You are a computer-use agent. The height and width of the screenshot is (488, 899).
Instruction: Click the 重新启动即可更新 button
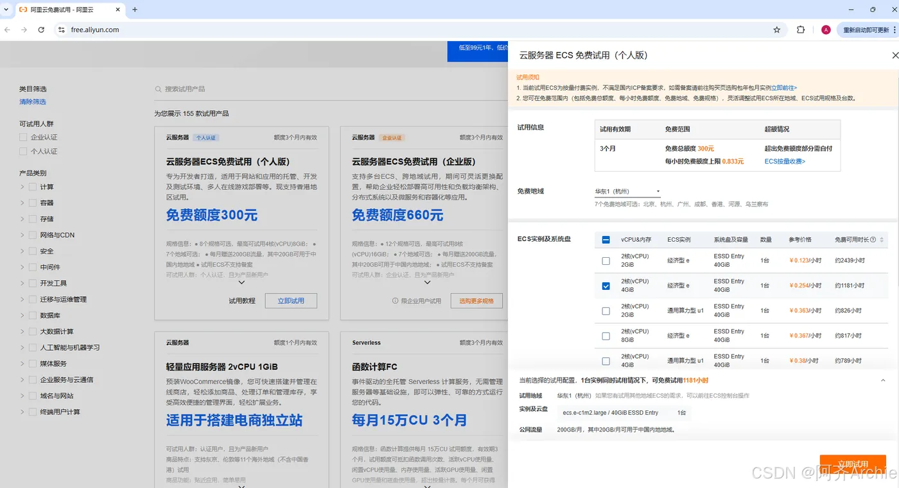click(x=868, y=29)
